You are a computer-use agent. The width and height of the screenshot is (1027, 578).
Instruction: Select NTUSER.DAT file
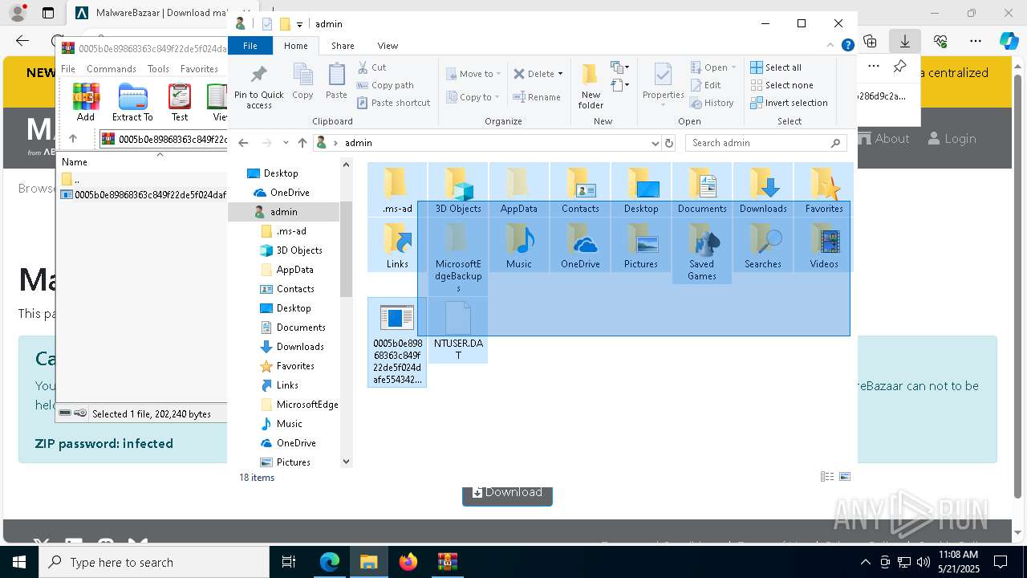(458, 330)
